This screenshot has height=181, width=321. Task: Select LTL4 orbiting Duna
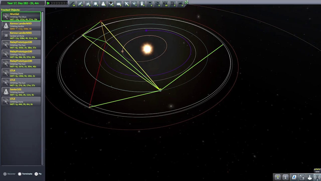coord(21,73)
